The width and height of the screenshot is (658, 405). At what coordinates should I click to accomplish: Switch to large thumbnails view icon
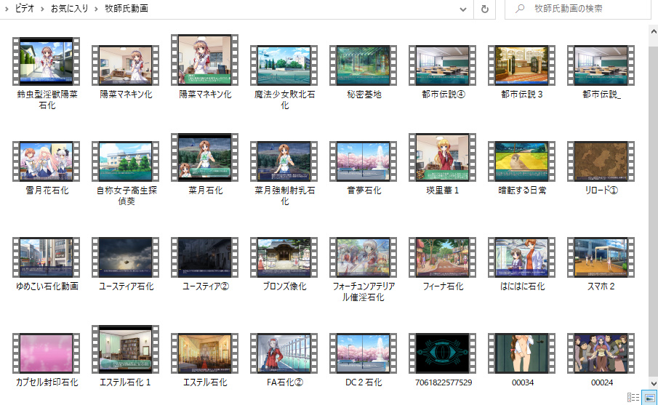click(649, 397)
